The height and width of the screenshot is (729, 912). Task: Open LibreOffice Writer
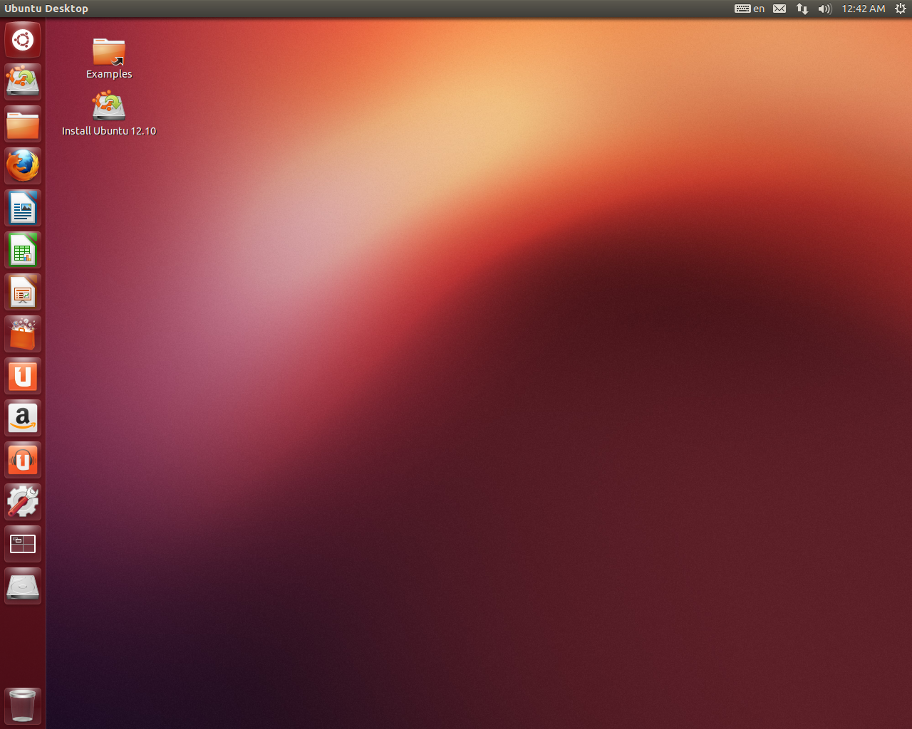22,207
